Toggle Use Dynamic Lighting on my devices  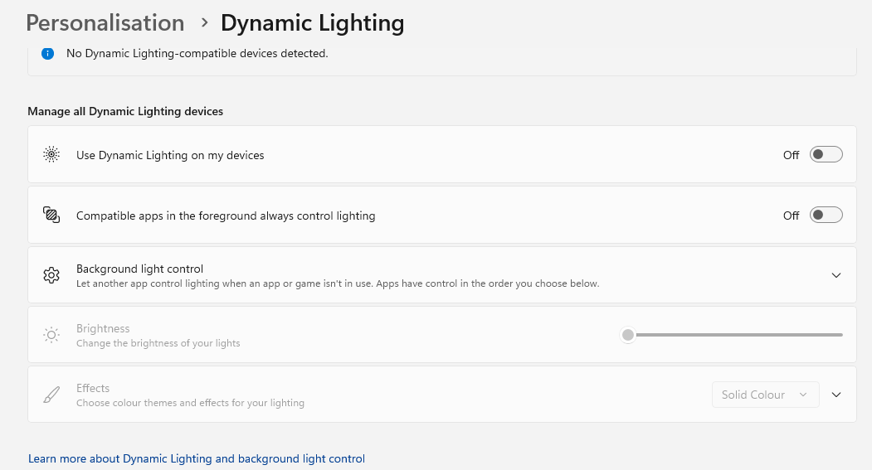(826, 155)
